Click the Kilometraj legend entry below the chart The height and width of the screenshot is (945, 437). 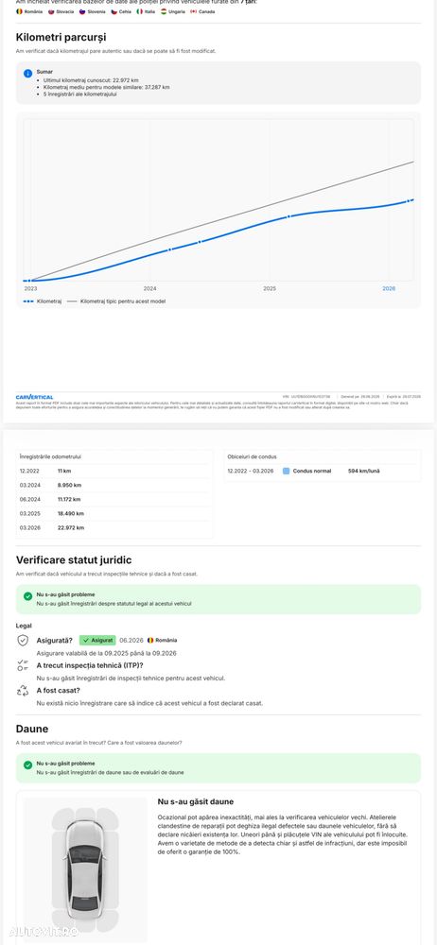tap(43, 301)
